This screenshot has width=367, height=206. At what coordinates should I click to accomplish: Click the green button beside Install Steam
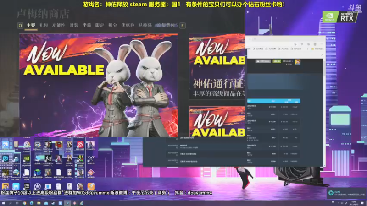tap(277, 61)
